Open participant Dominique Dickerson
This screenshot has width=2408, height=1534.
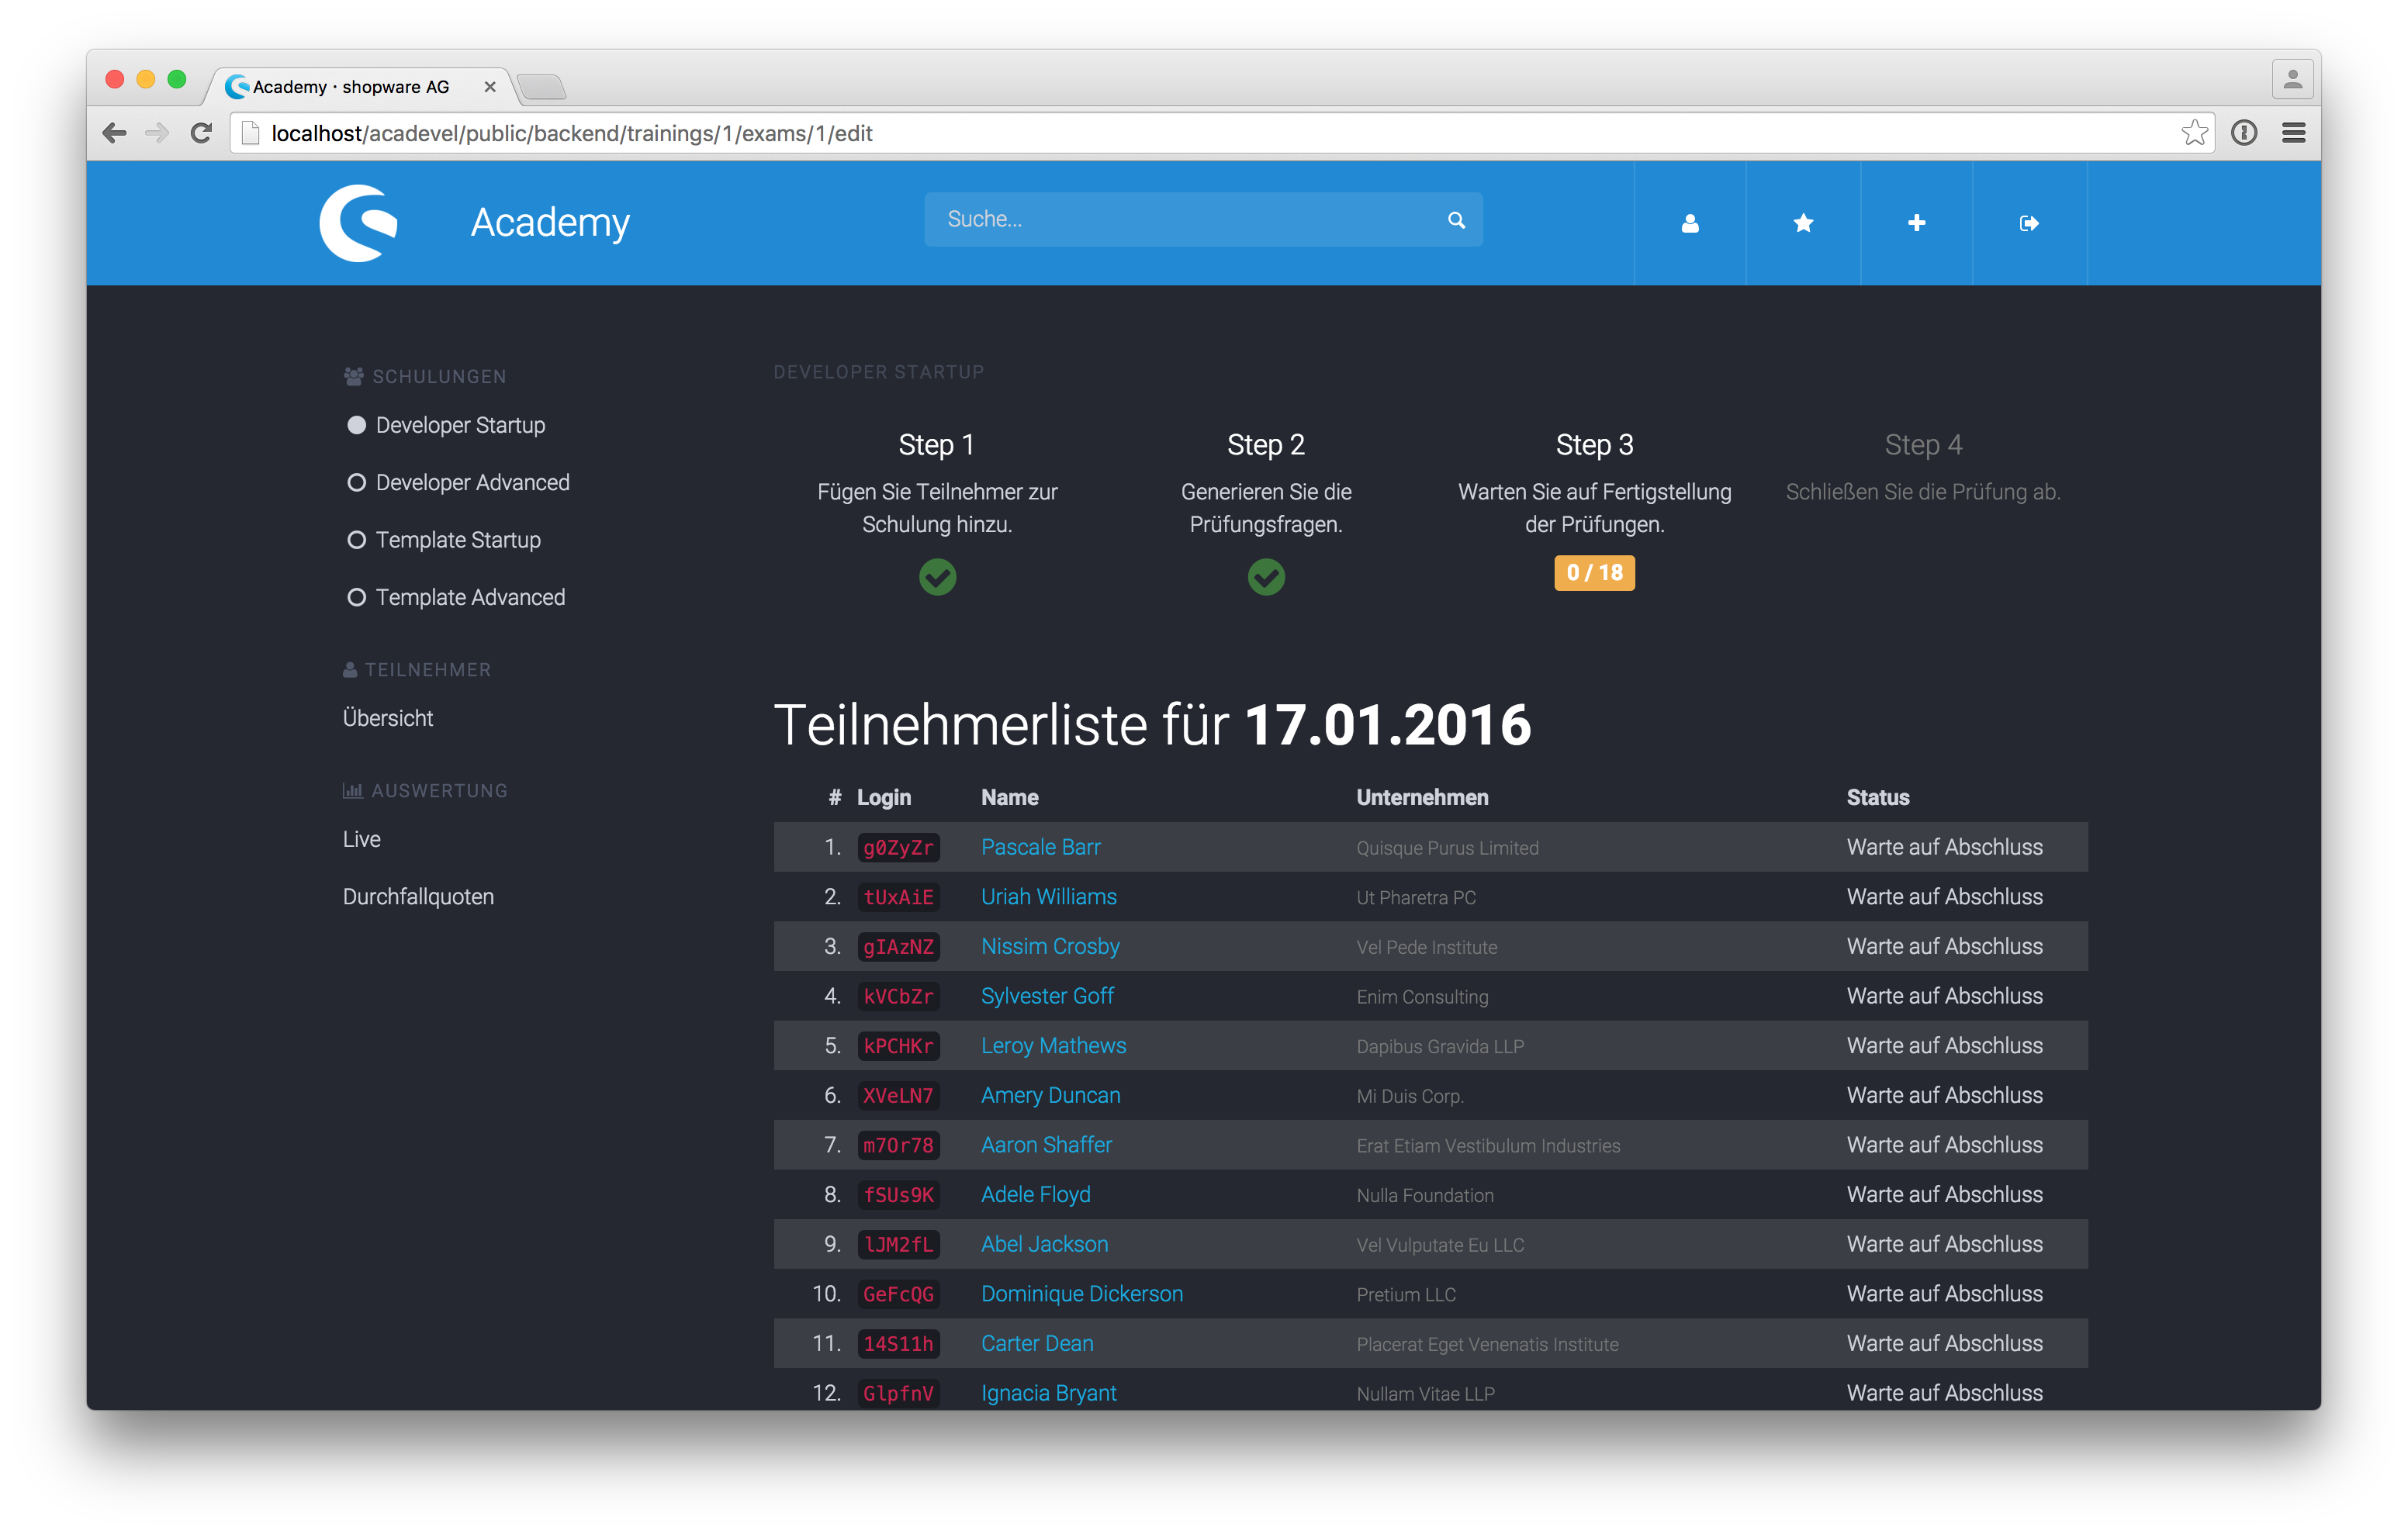[x=1081, y=1294]
